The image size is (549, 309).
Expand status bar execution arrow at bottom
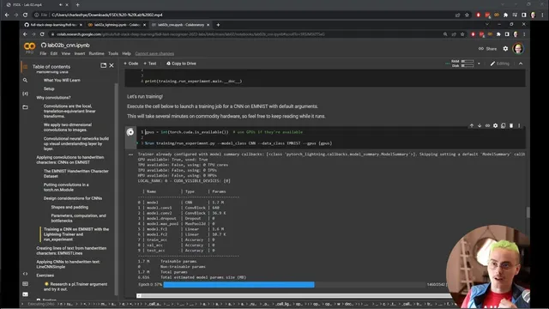click(x=23, y=304)
